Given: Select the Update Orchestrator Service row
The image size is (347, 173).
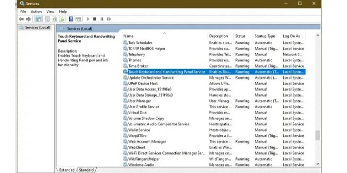Looking at the screenshot, I should (x=214, y=78).
